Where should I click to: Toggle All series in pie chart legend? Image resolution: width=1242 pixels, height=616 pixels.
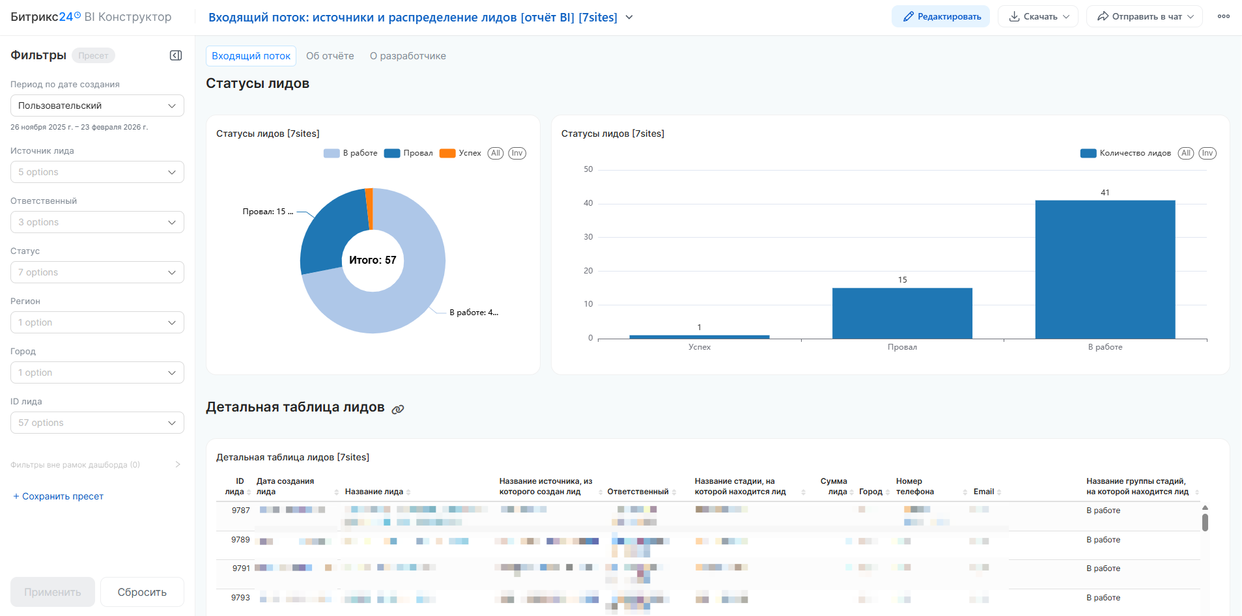coord(496,153)
